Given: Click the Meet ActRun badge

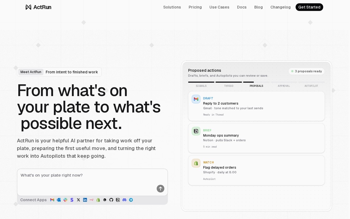Looking at the screenshot, I should click(x=31, y=72).
